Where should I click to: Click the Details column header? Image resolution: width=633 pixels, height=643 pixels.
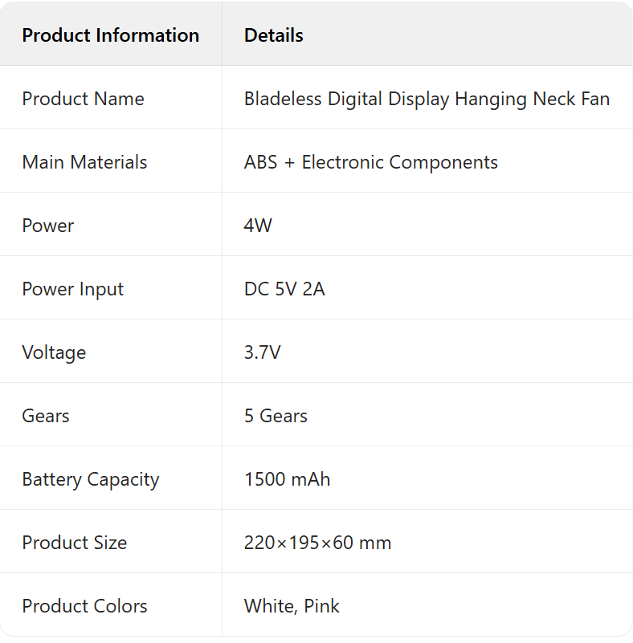(x=274, y=35)
